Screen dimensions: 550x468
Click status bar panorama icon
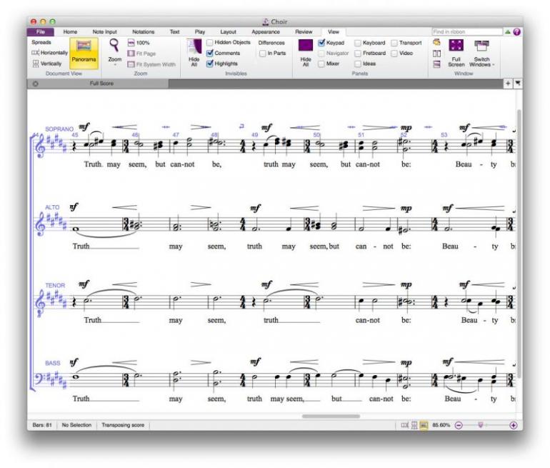coord(424,425)
